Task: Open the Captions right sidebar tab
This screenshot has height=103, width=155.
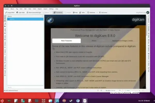Action: point(149,48)
